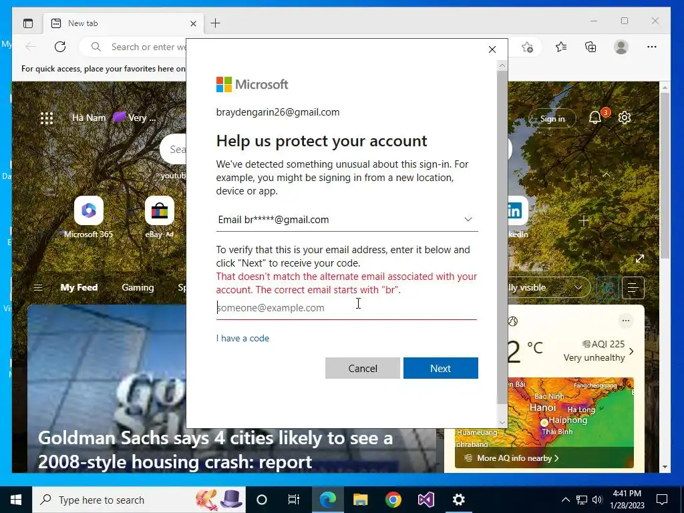
Task: Click the taskbar search box
Action: coord(139,500)
